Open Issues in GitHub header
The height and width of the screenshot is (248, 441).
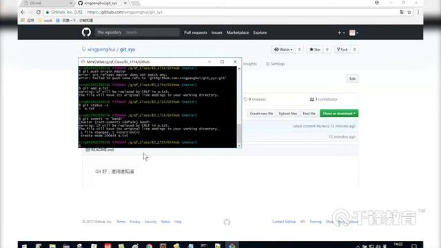click(x=216, y=32)
